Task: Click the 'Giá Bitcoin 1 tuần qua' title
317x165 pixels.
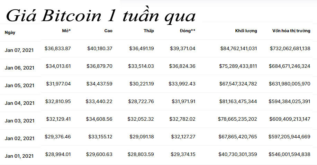Action: click(x=100, y=15)
